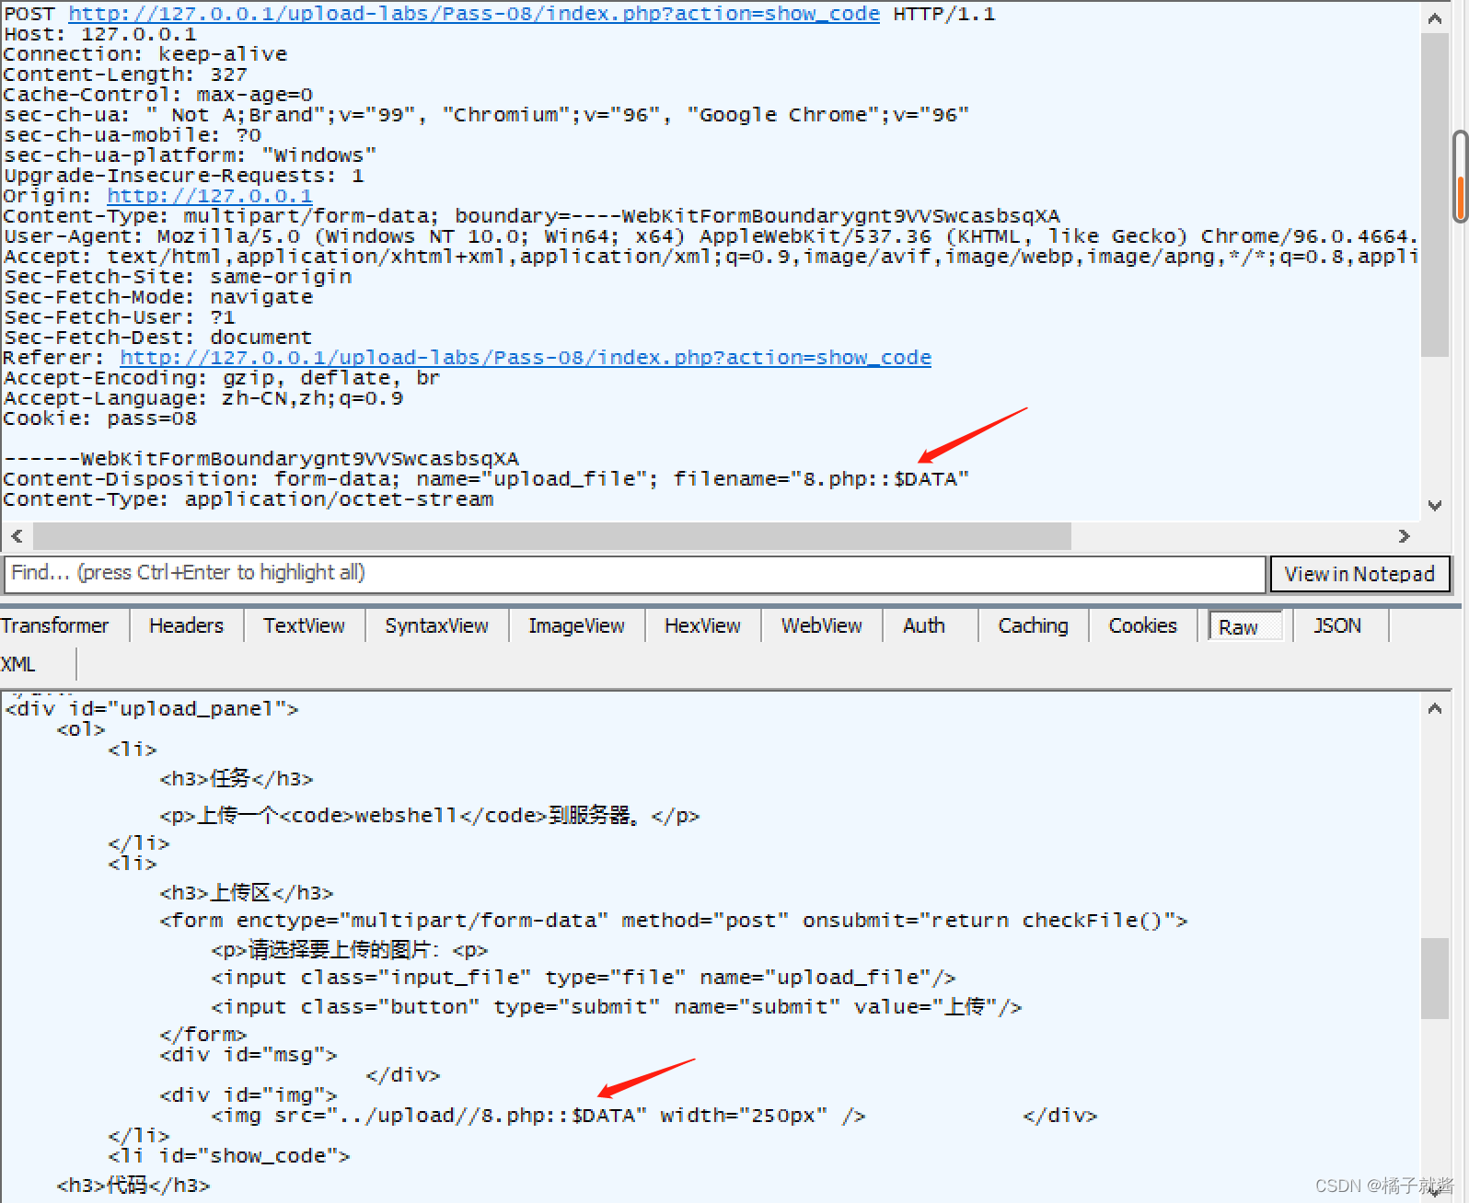
Task: Click the Accept-Encoding header line
Action: 222,378
